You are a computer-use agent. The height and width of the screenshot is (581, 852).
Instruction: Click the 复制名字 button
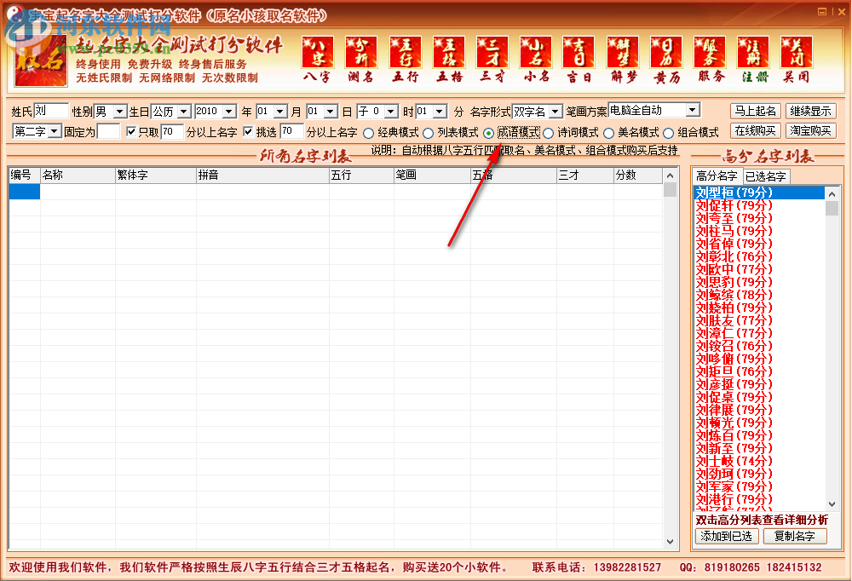point(794,536)
